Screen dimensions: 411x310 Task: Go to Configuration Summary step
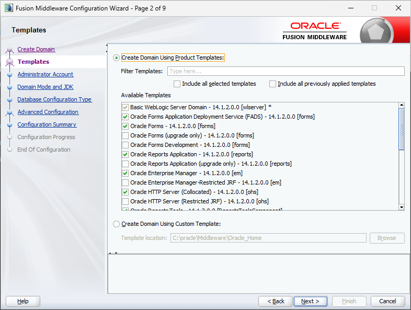click(47, 125)
